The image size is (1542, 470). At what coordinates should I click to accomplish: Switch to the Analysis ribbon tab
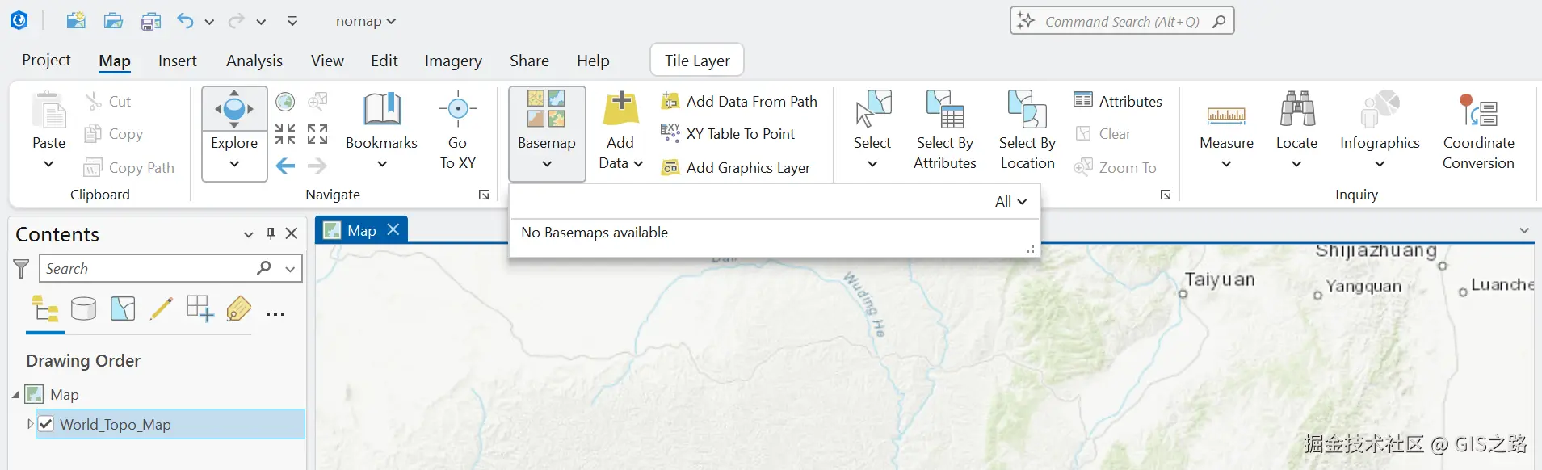pos(254,61)
